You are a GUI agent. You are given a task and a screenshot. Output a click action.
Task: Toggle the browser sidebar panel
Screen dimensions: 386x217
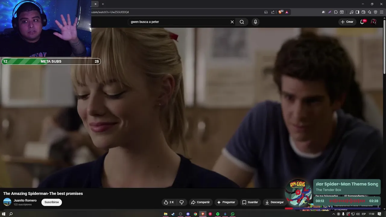357,12
